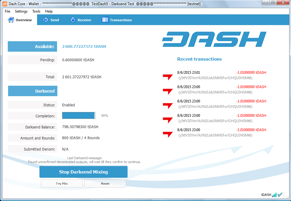Click the address under the 23:01 transaction

215,78
